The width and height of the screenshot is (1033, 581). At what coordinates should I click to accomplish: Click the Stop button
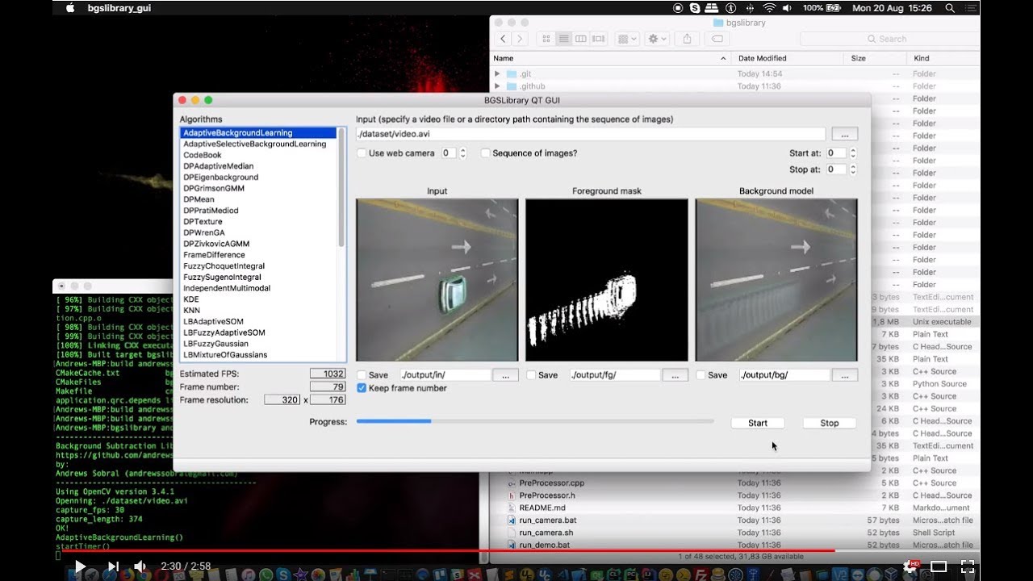point(830,423)
